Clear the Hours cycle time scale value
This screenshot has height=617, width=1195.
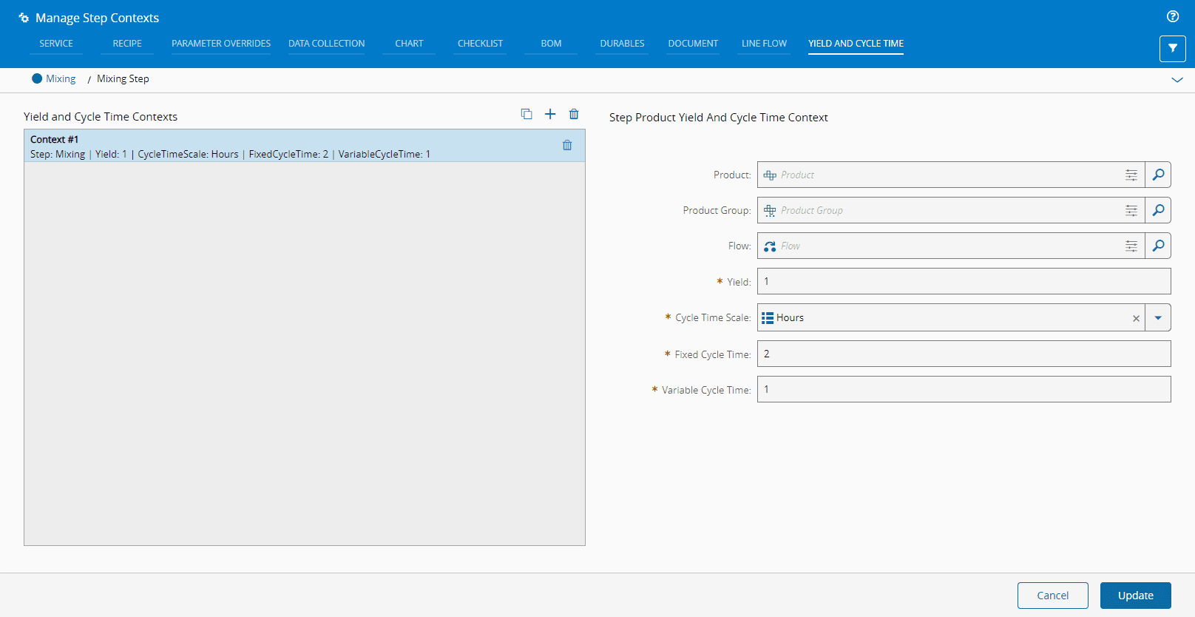[x=1136, y=318]
